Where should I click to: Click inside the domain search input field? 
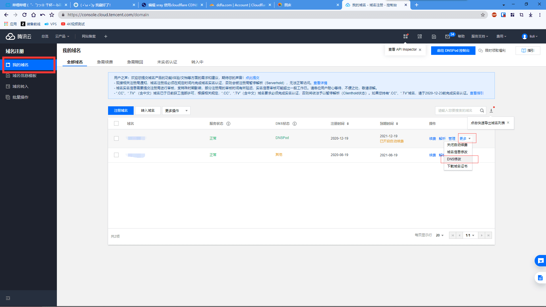[455, 111]
